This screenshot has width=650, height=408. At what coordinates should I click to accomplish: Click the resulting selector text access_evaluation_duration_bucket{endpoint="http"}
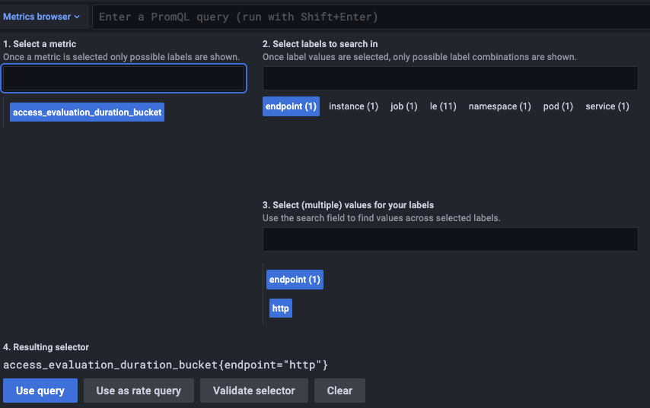165,365
